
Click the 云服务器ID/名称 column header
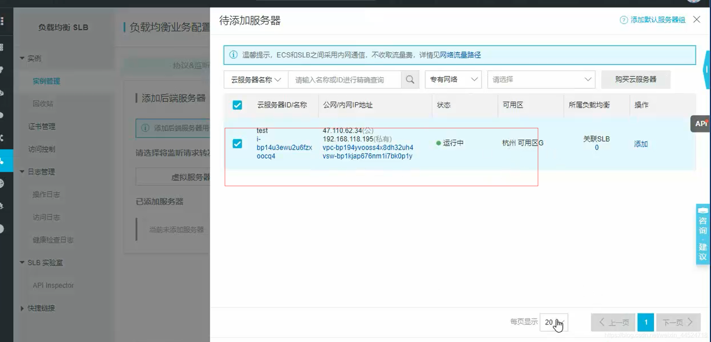coord(282,105)
